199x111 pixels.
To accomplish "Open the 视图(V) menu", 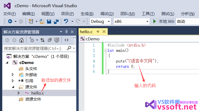I will pyautogui.click(x=48, y=14).
